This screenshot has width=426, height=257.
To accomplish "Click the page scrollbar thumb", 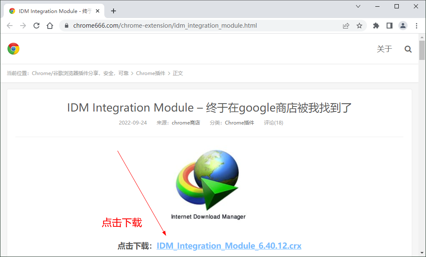I will (x=422, y=50).
